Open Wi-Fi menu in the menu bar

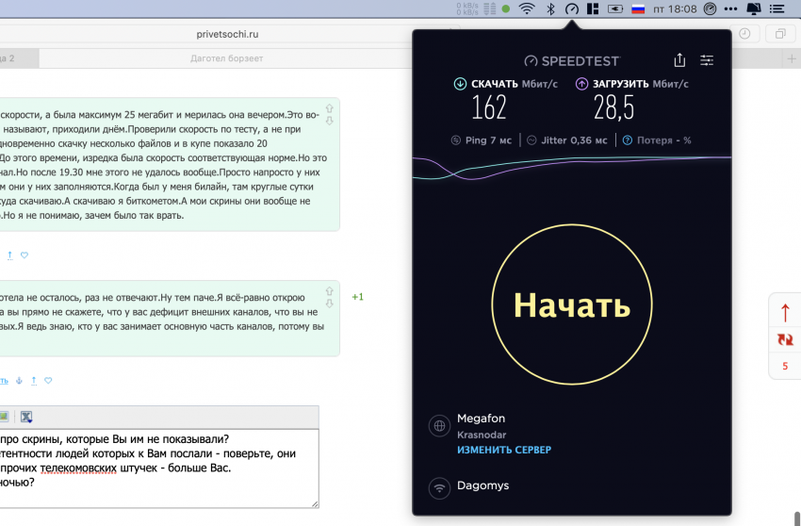(526, 8)
